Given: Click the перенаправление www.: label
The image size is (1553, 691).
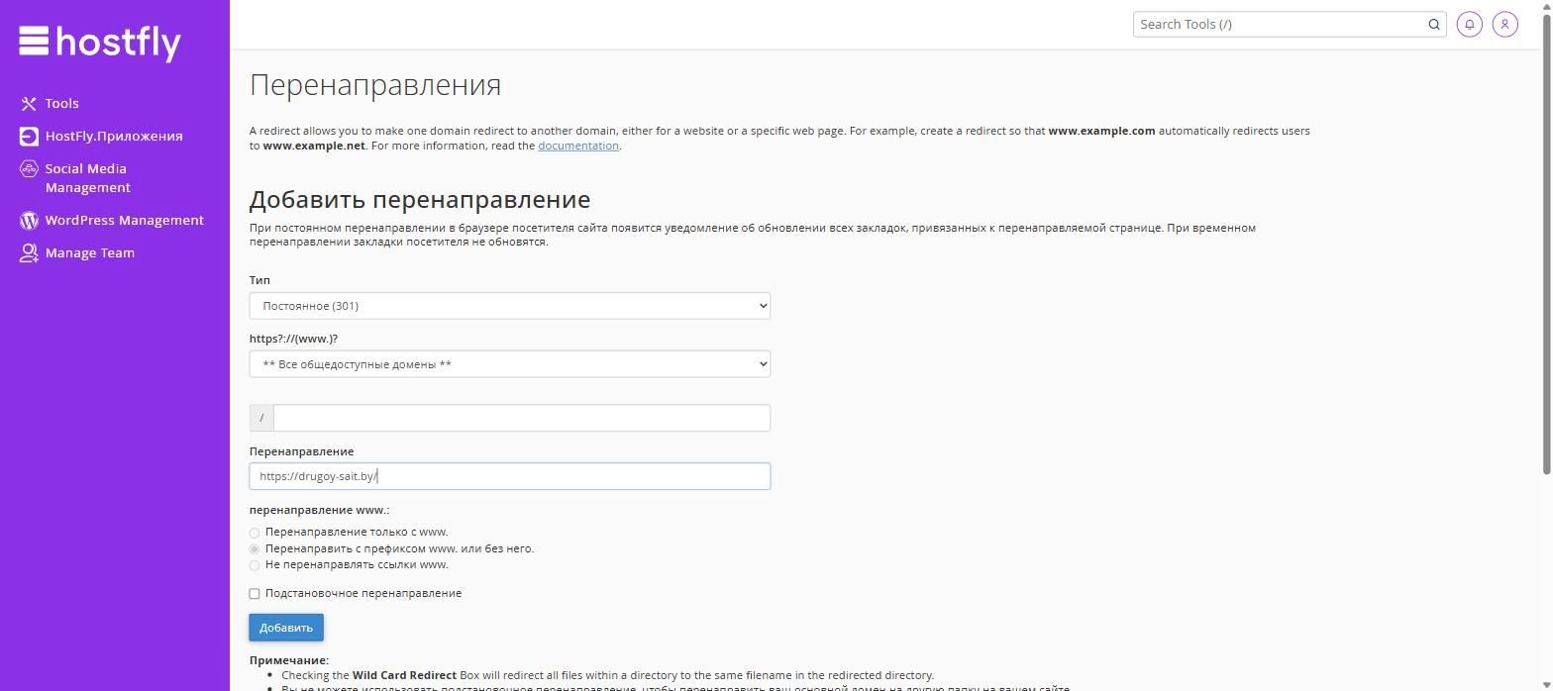Looking at the screenshot, I should click(319, 510).
